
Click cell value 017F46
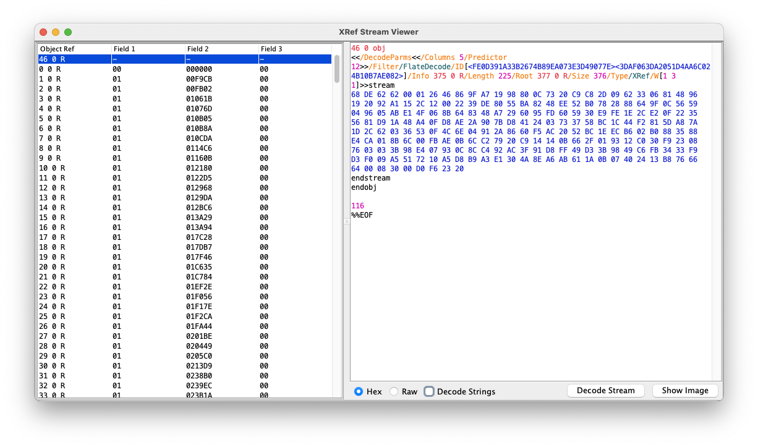coord(199,257)
